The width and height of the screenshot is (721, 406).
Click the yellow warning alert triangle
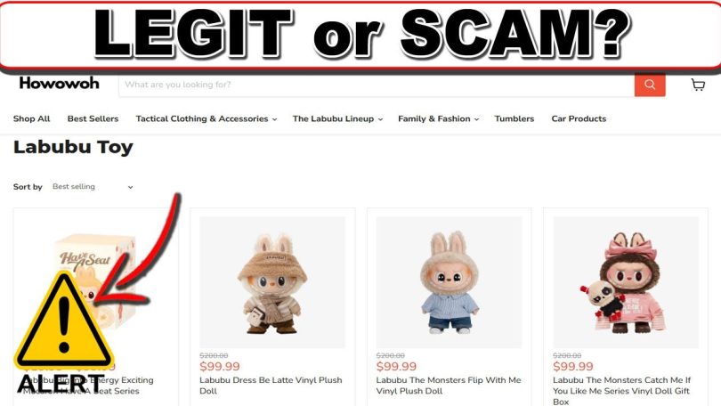[64, 320]
